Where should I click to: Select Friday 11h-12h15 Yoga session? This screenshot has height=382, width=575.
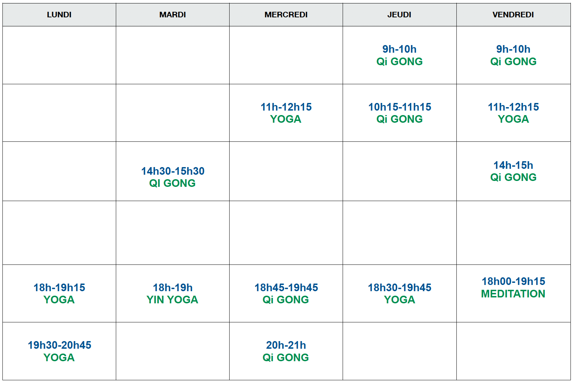[513, 113]
